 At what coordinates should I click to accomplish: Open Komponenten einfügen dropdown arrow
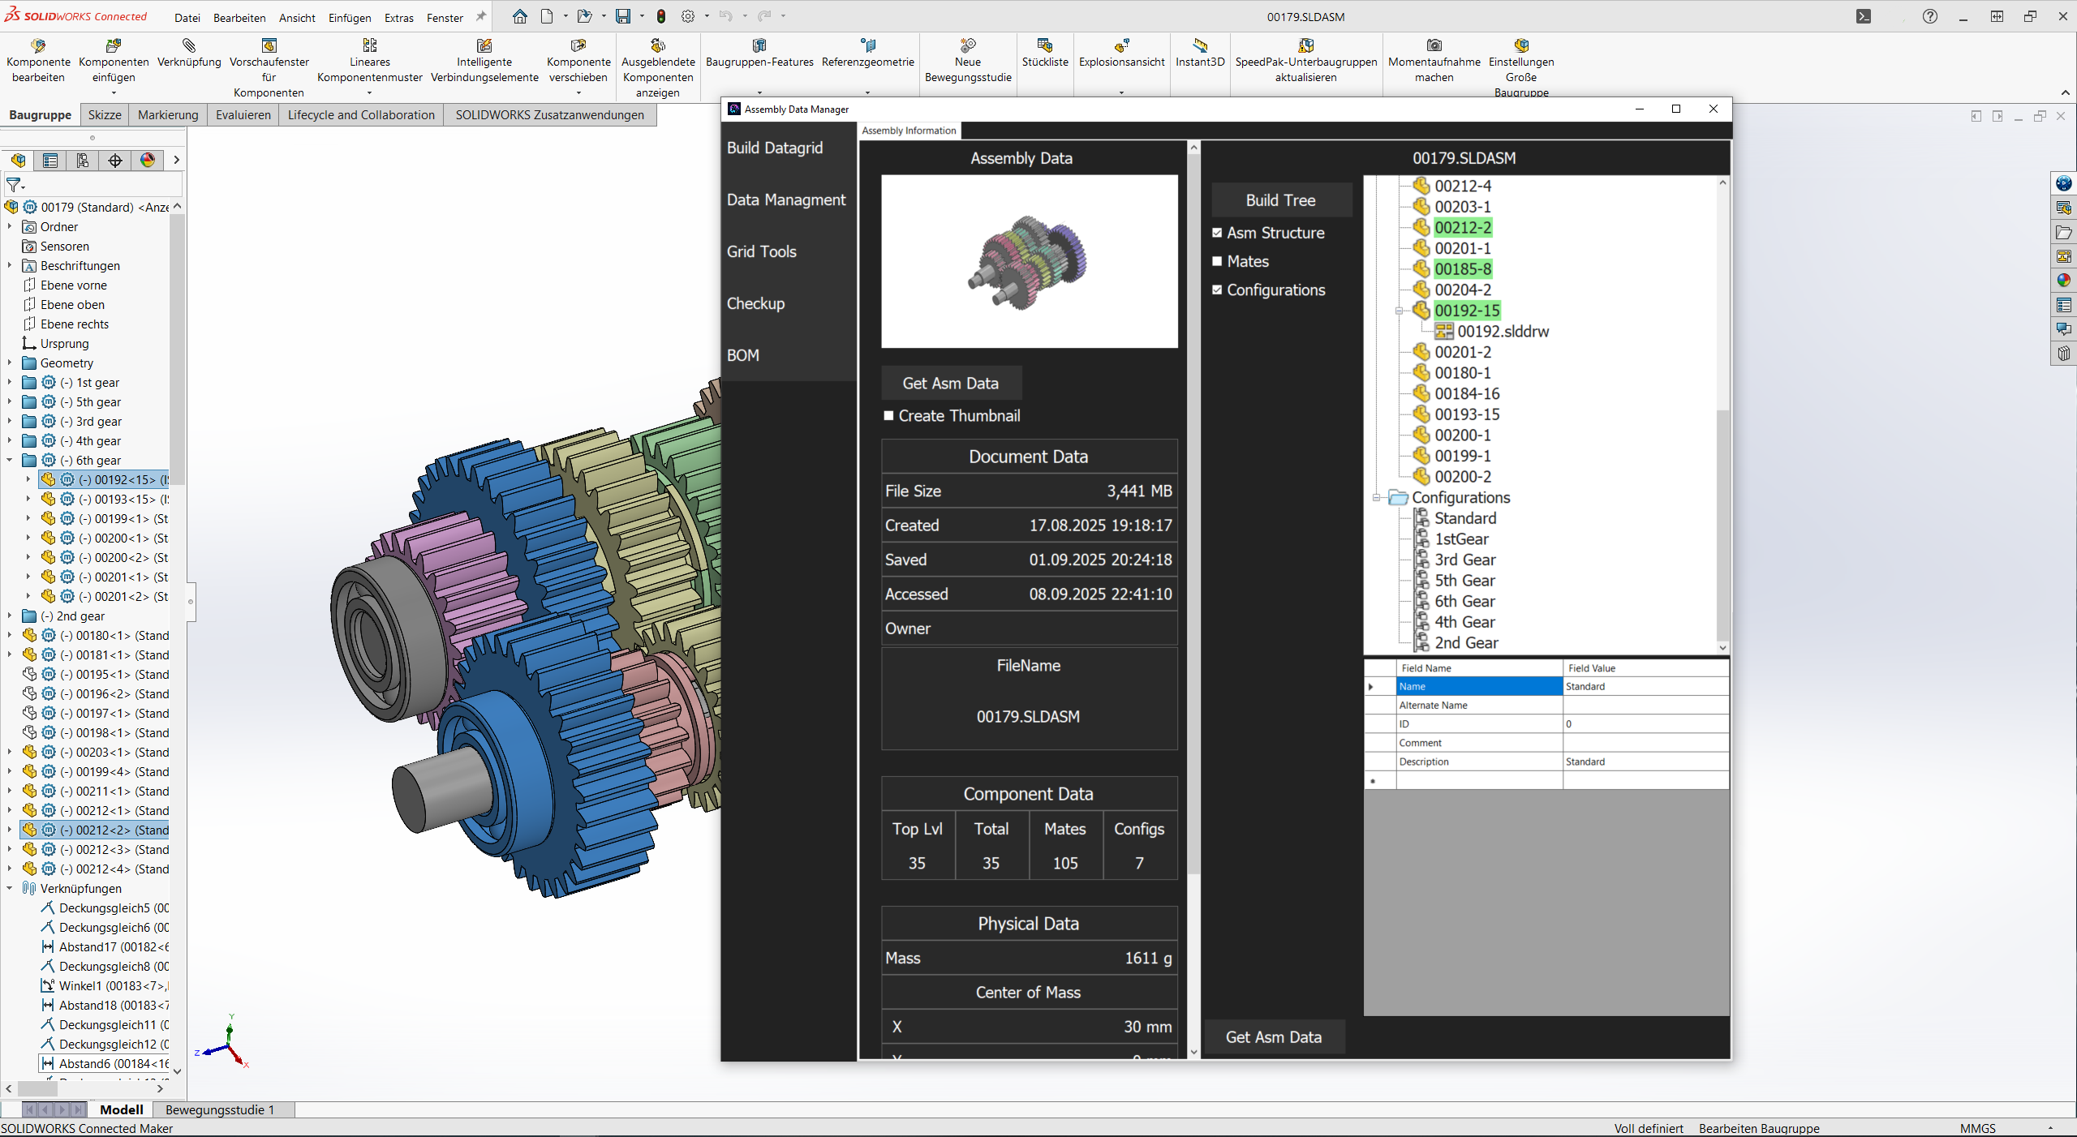tap(114, 92)
